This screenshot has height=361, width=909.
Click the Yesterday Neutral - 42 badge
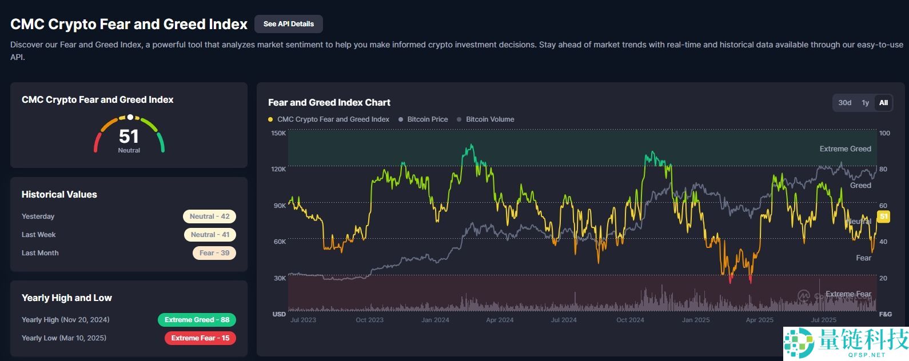pyautogui.click(x=209, y=216)
